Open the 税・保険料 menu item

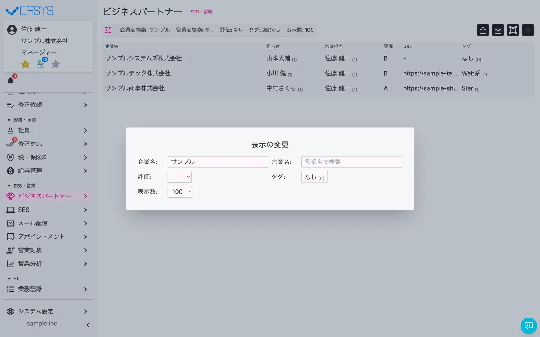coord(48,157)
